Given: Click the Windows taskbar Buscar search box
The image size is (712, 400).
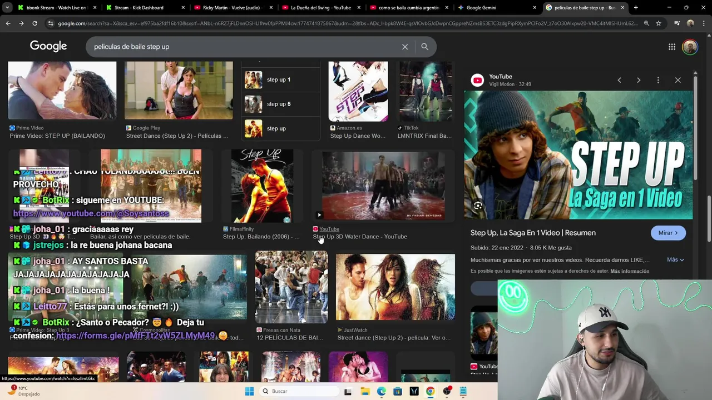Looking at the screenshot, I should pyautogui.click(x=298, y=391).
